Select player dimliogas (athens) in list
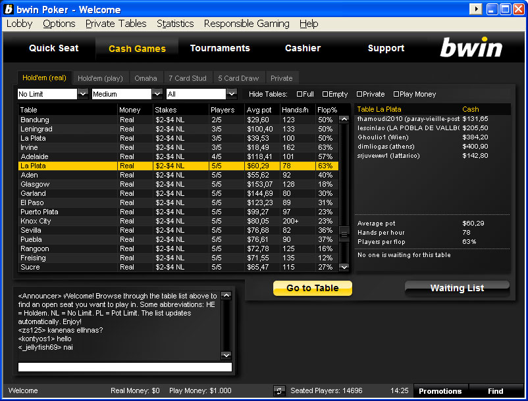 [433, 147]
